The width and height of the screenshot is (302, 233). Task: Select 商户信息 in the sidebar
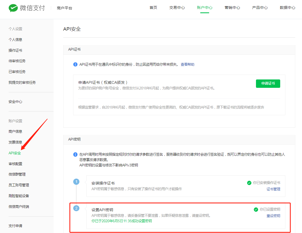pos(15,131)
